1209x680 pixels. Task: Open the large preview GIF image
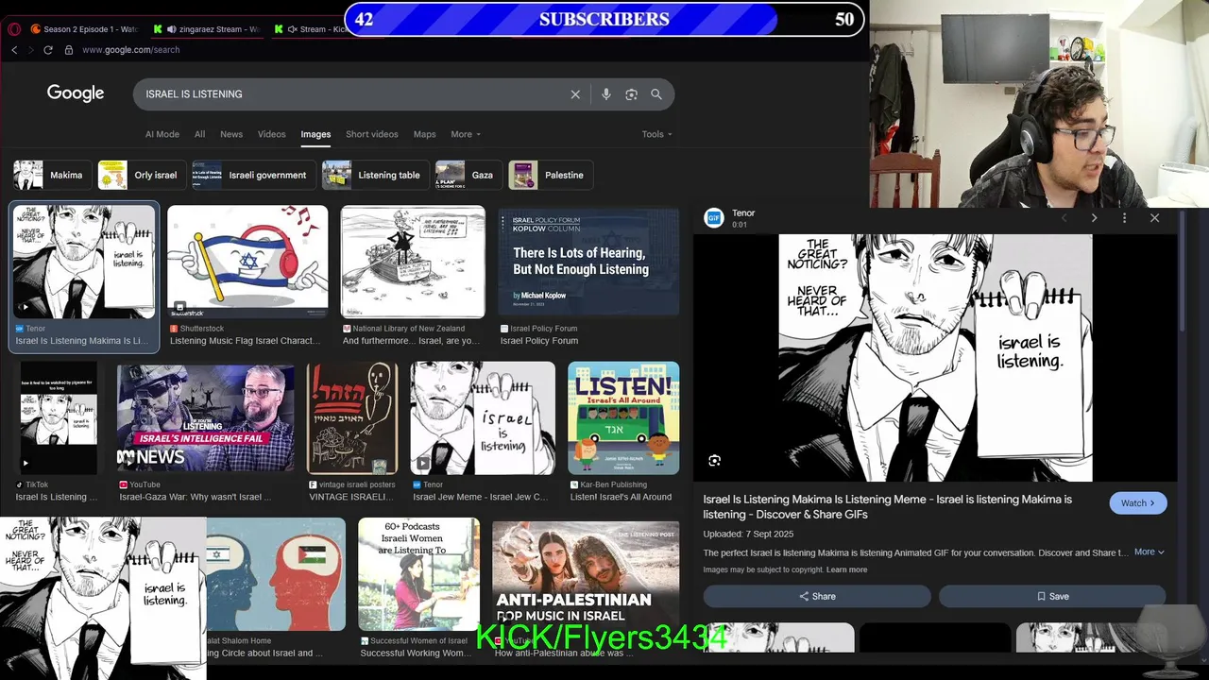pyautogui.click(x=935, y=358)
